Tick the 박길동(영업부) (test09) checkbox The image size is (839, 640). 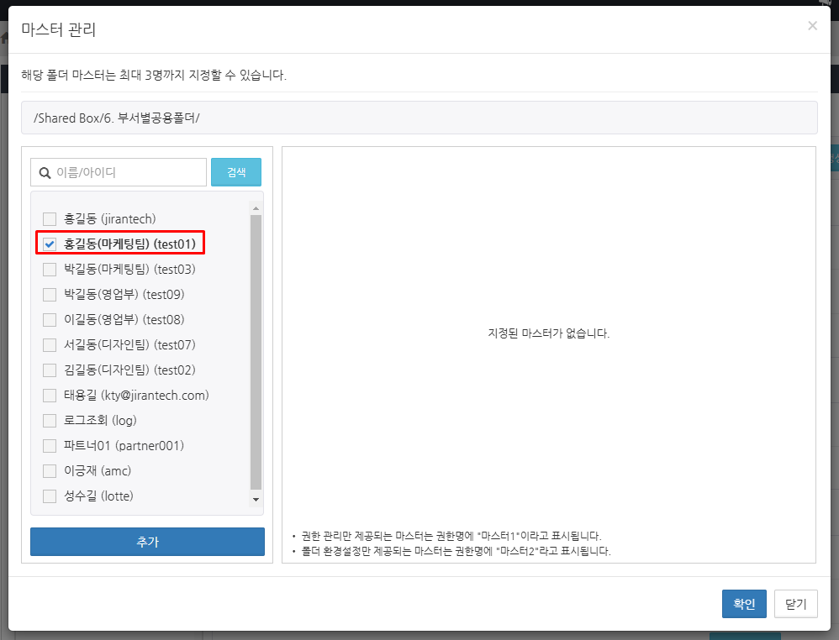tap(50, 295)
